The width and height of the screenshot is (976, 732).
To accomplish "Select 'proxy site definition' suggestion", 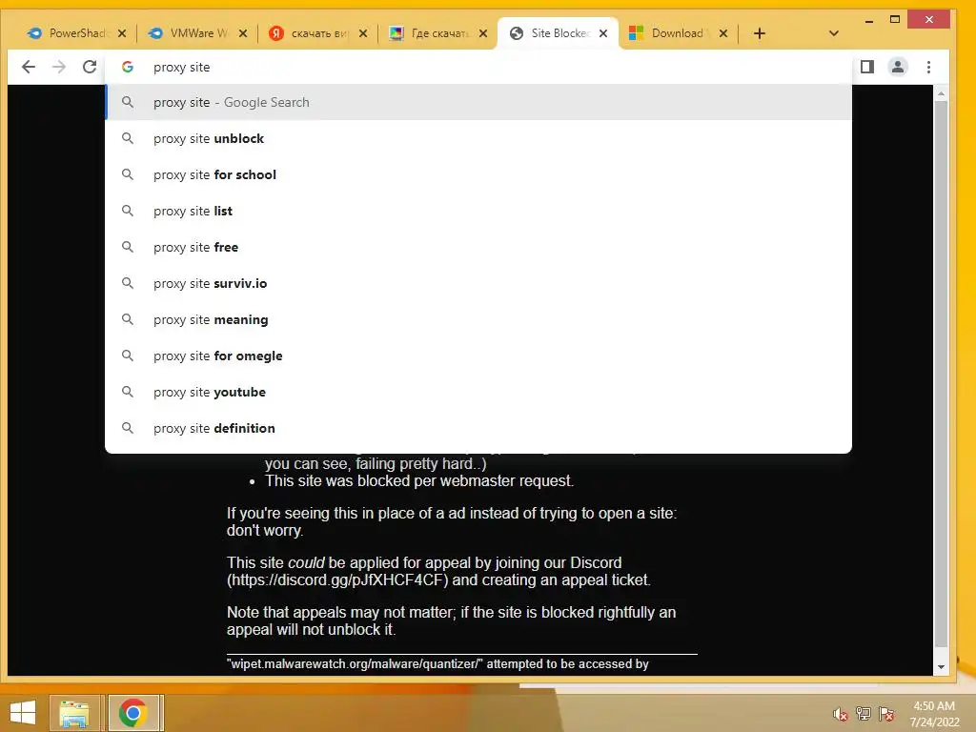I will coord(478,428).
